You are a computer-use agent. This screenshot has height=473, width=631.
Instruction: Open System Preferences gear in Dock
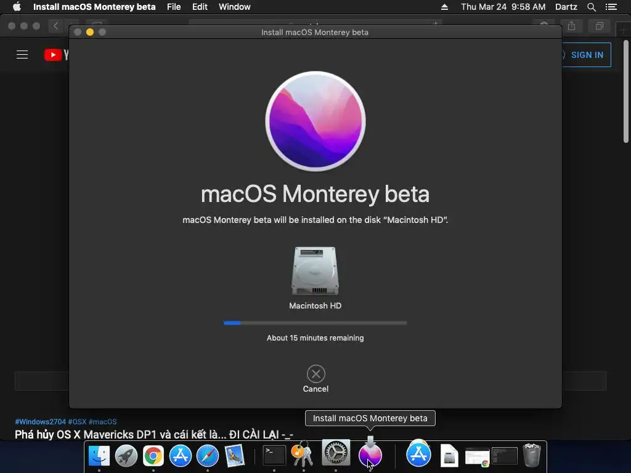[336, 453]
